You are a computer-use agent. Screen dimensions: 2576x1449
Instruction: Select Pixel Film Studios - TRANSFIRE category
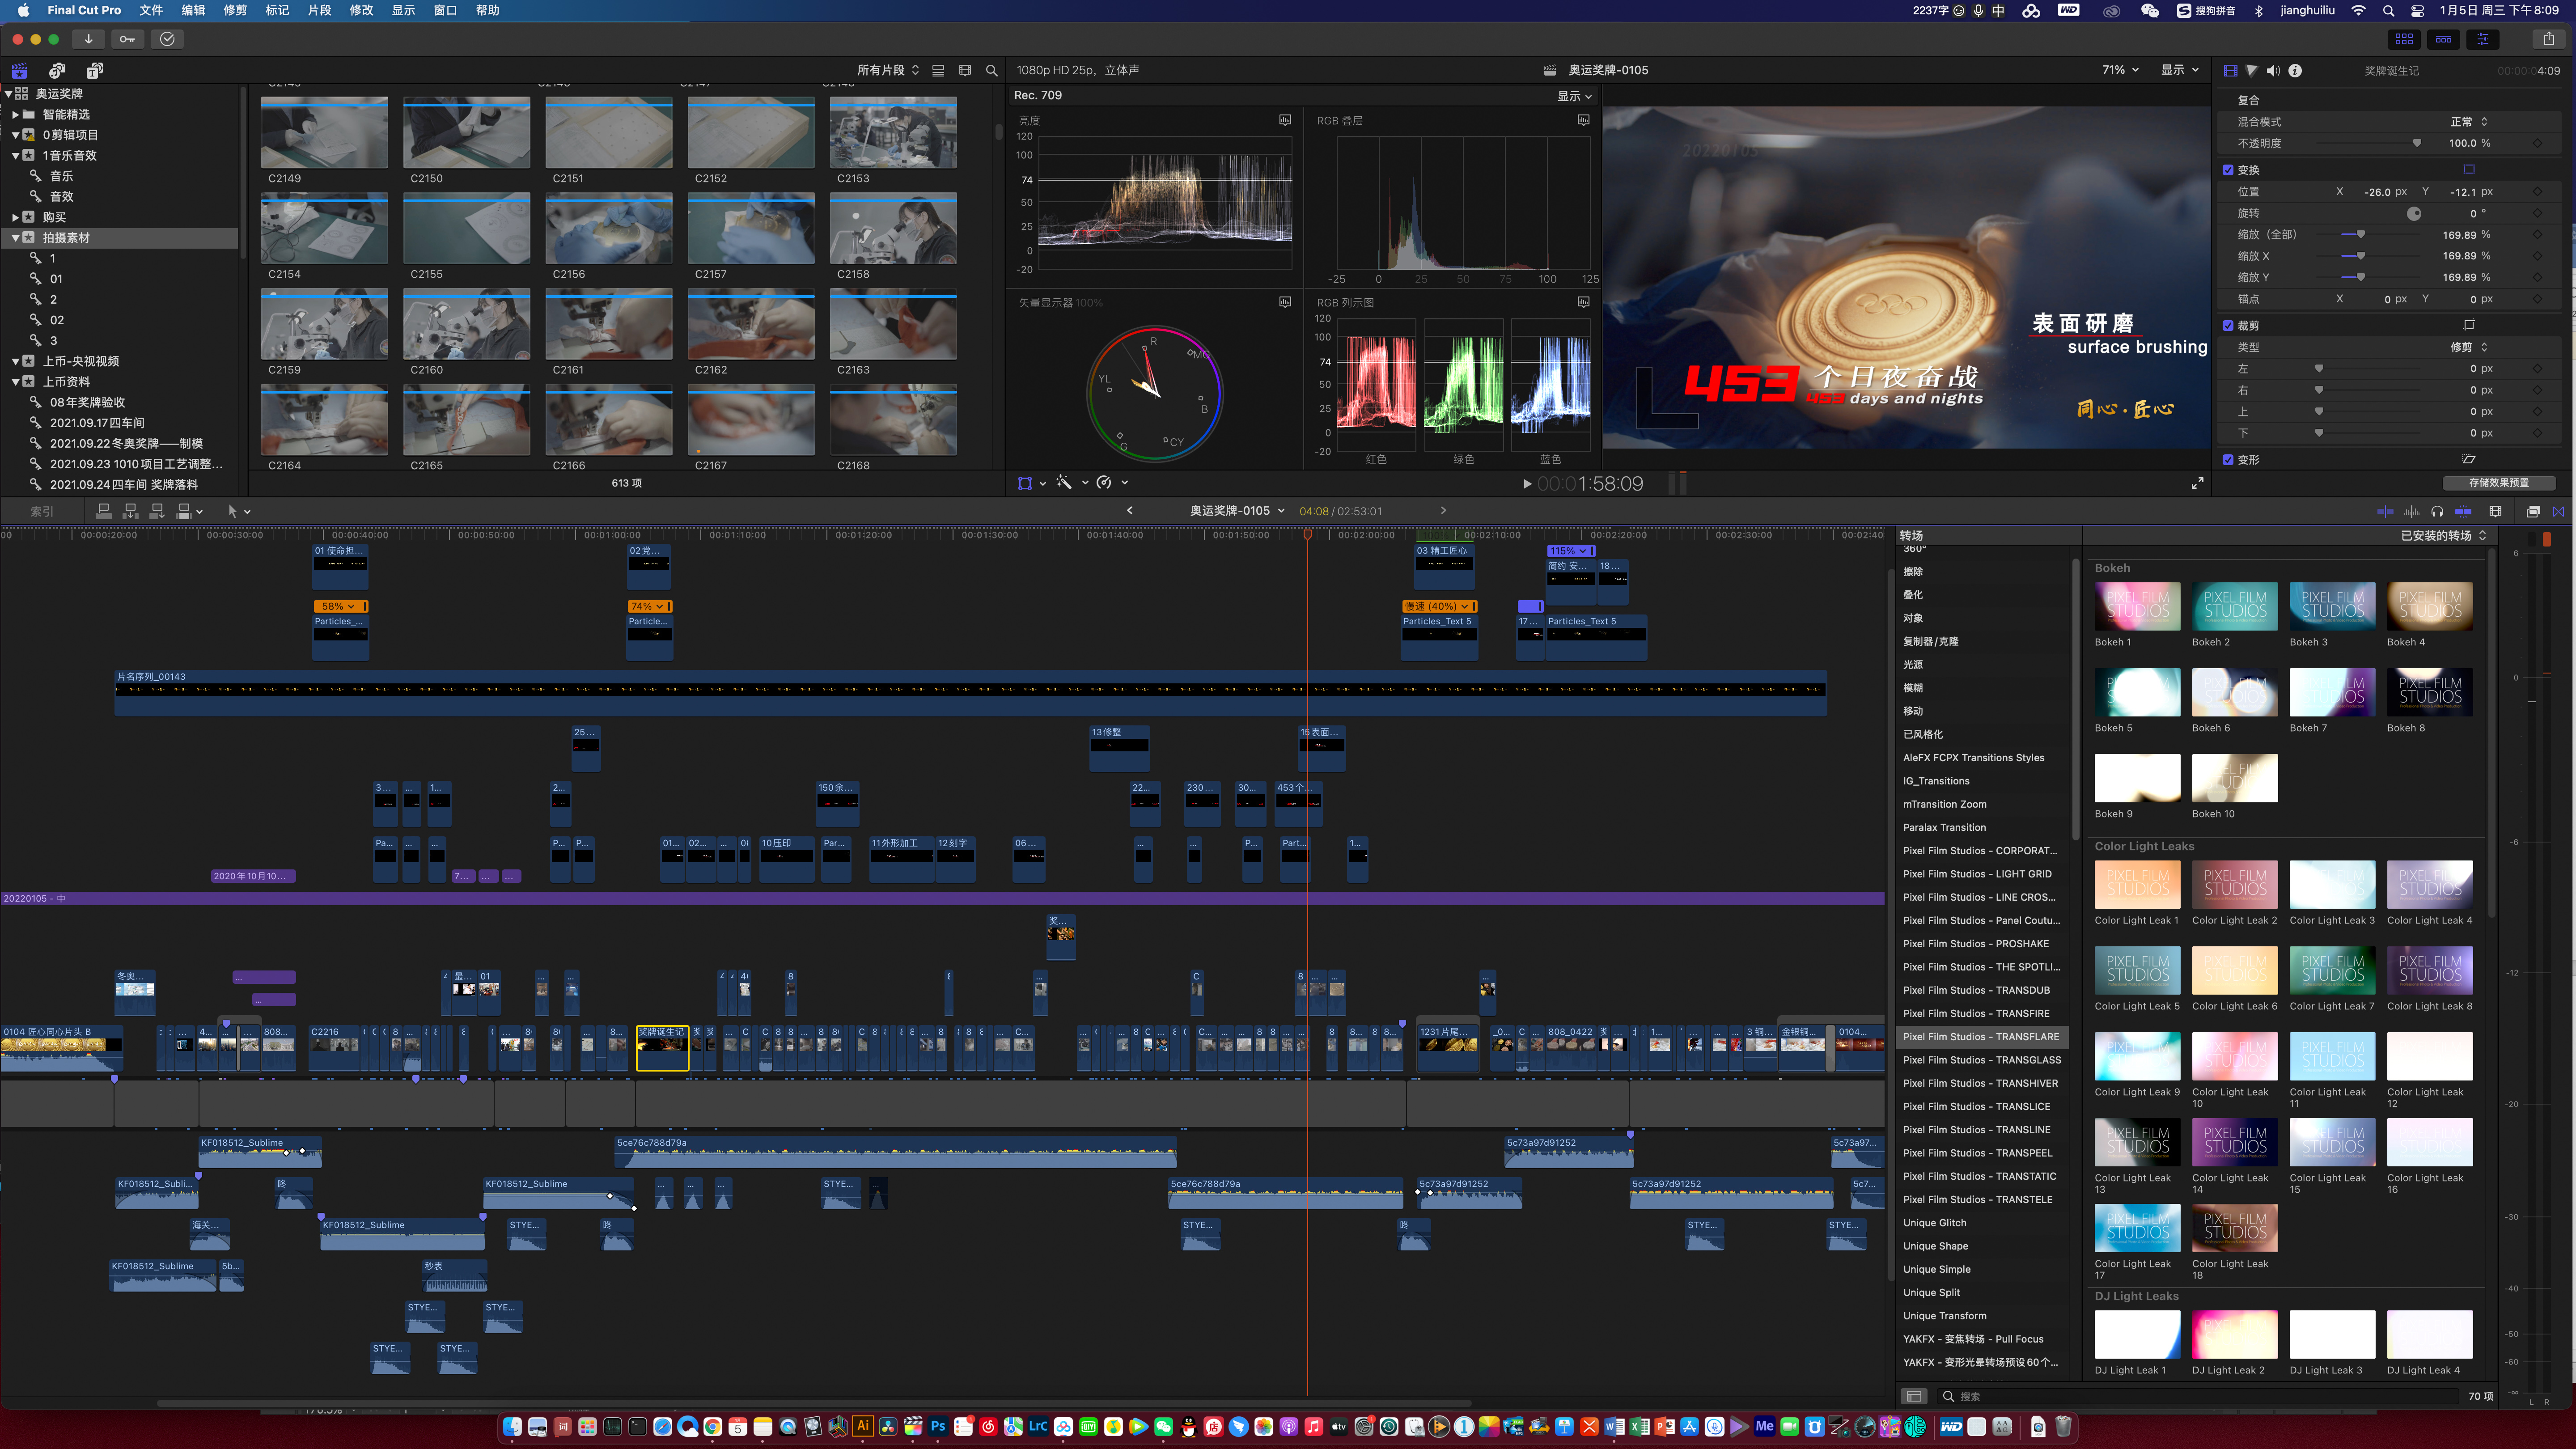[1976, 1014]
